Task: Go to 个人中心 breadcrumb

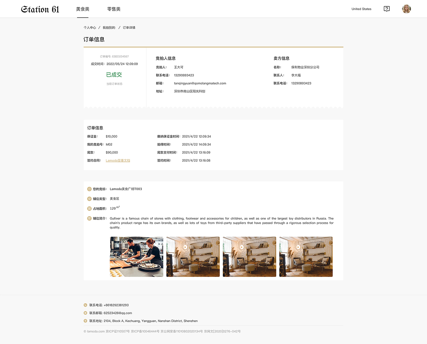Action: click(x=90, y=28)
